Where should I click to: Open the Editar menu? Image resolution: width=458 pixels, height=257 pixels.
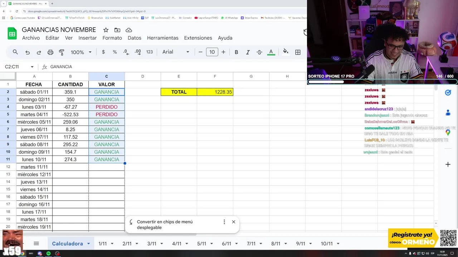(52, 38)
